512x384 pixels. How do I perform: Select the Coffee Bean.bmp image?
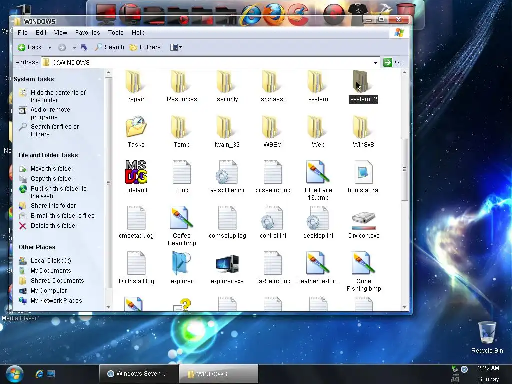tap(182, 226)
